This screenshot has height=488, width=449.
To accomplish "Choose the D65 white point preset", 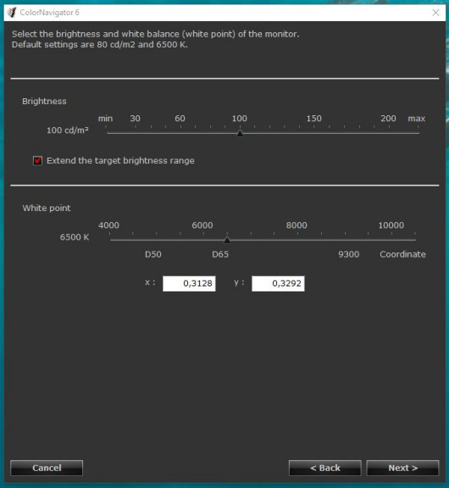I will point(220,254).
